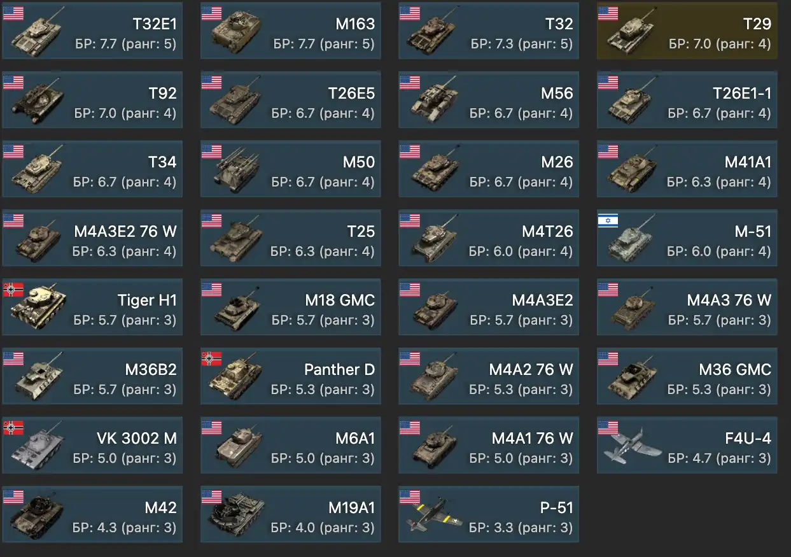Select the M56 vehicle entry
The height and width of the screenshot is (557, 791).
(489, 100)
